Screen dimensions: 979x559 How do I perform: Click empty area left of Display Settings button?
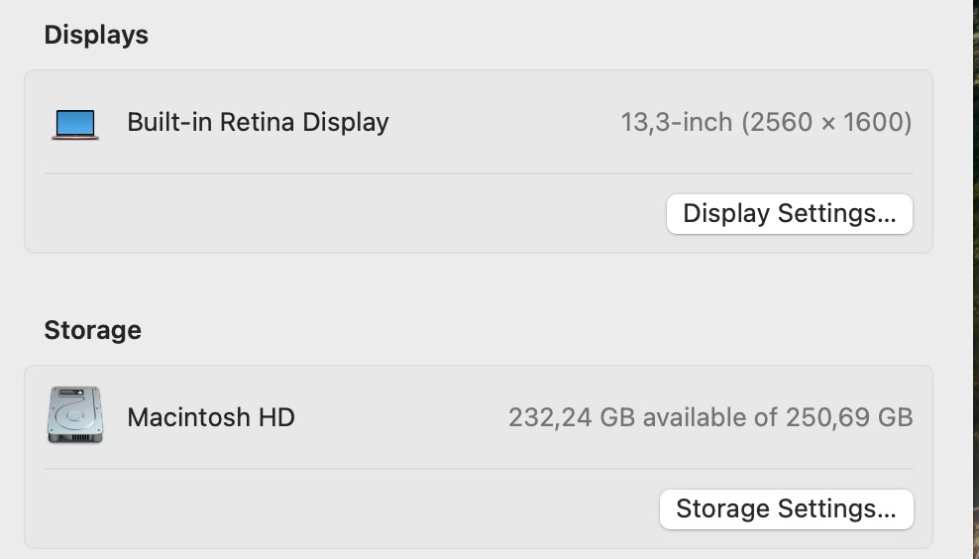347,214
